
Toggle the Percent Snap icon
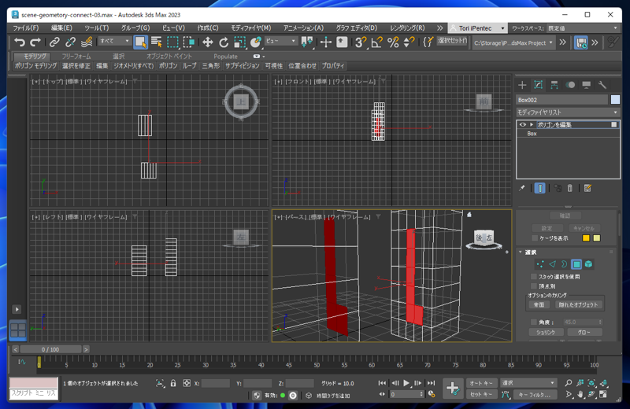(x=392, y=42)
